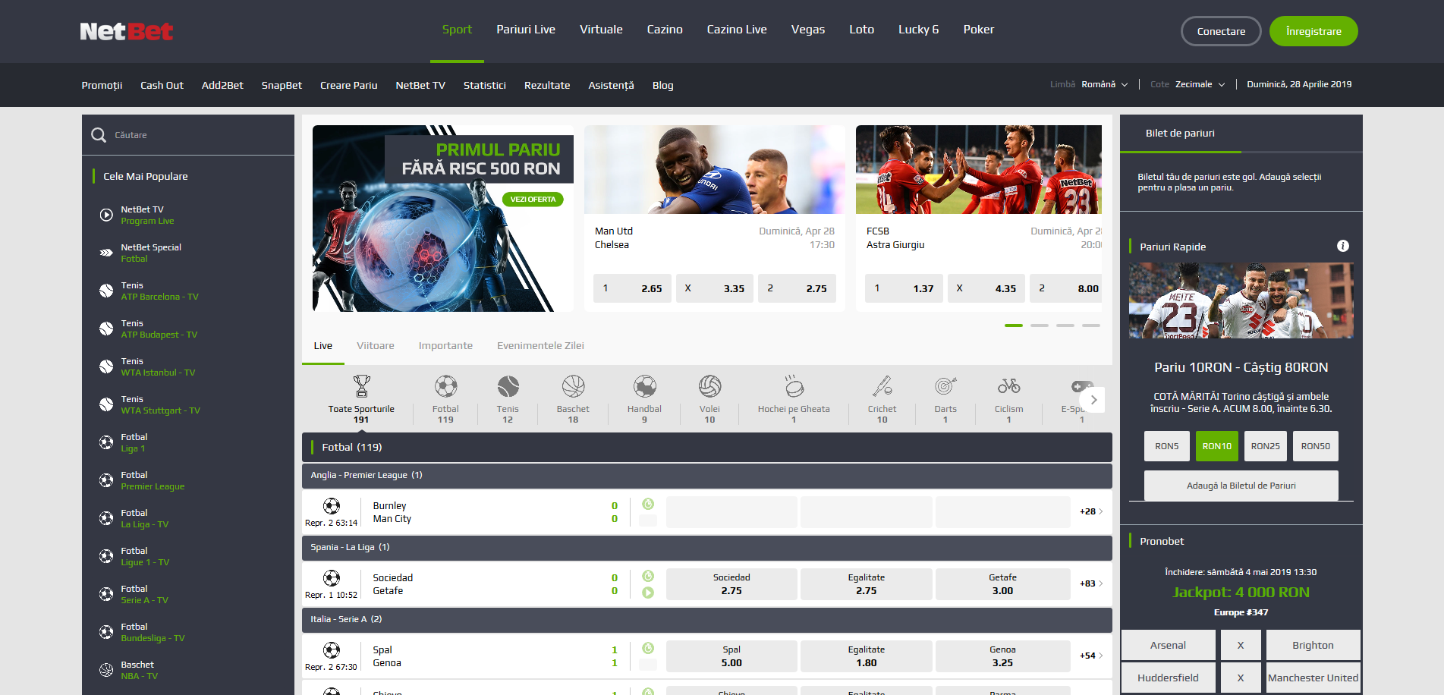Bet on Sociedad at 2.75
The width and height of the screenshot is (1444, 695).
click(x=731, y=584)
